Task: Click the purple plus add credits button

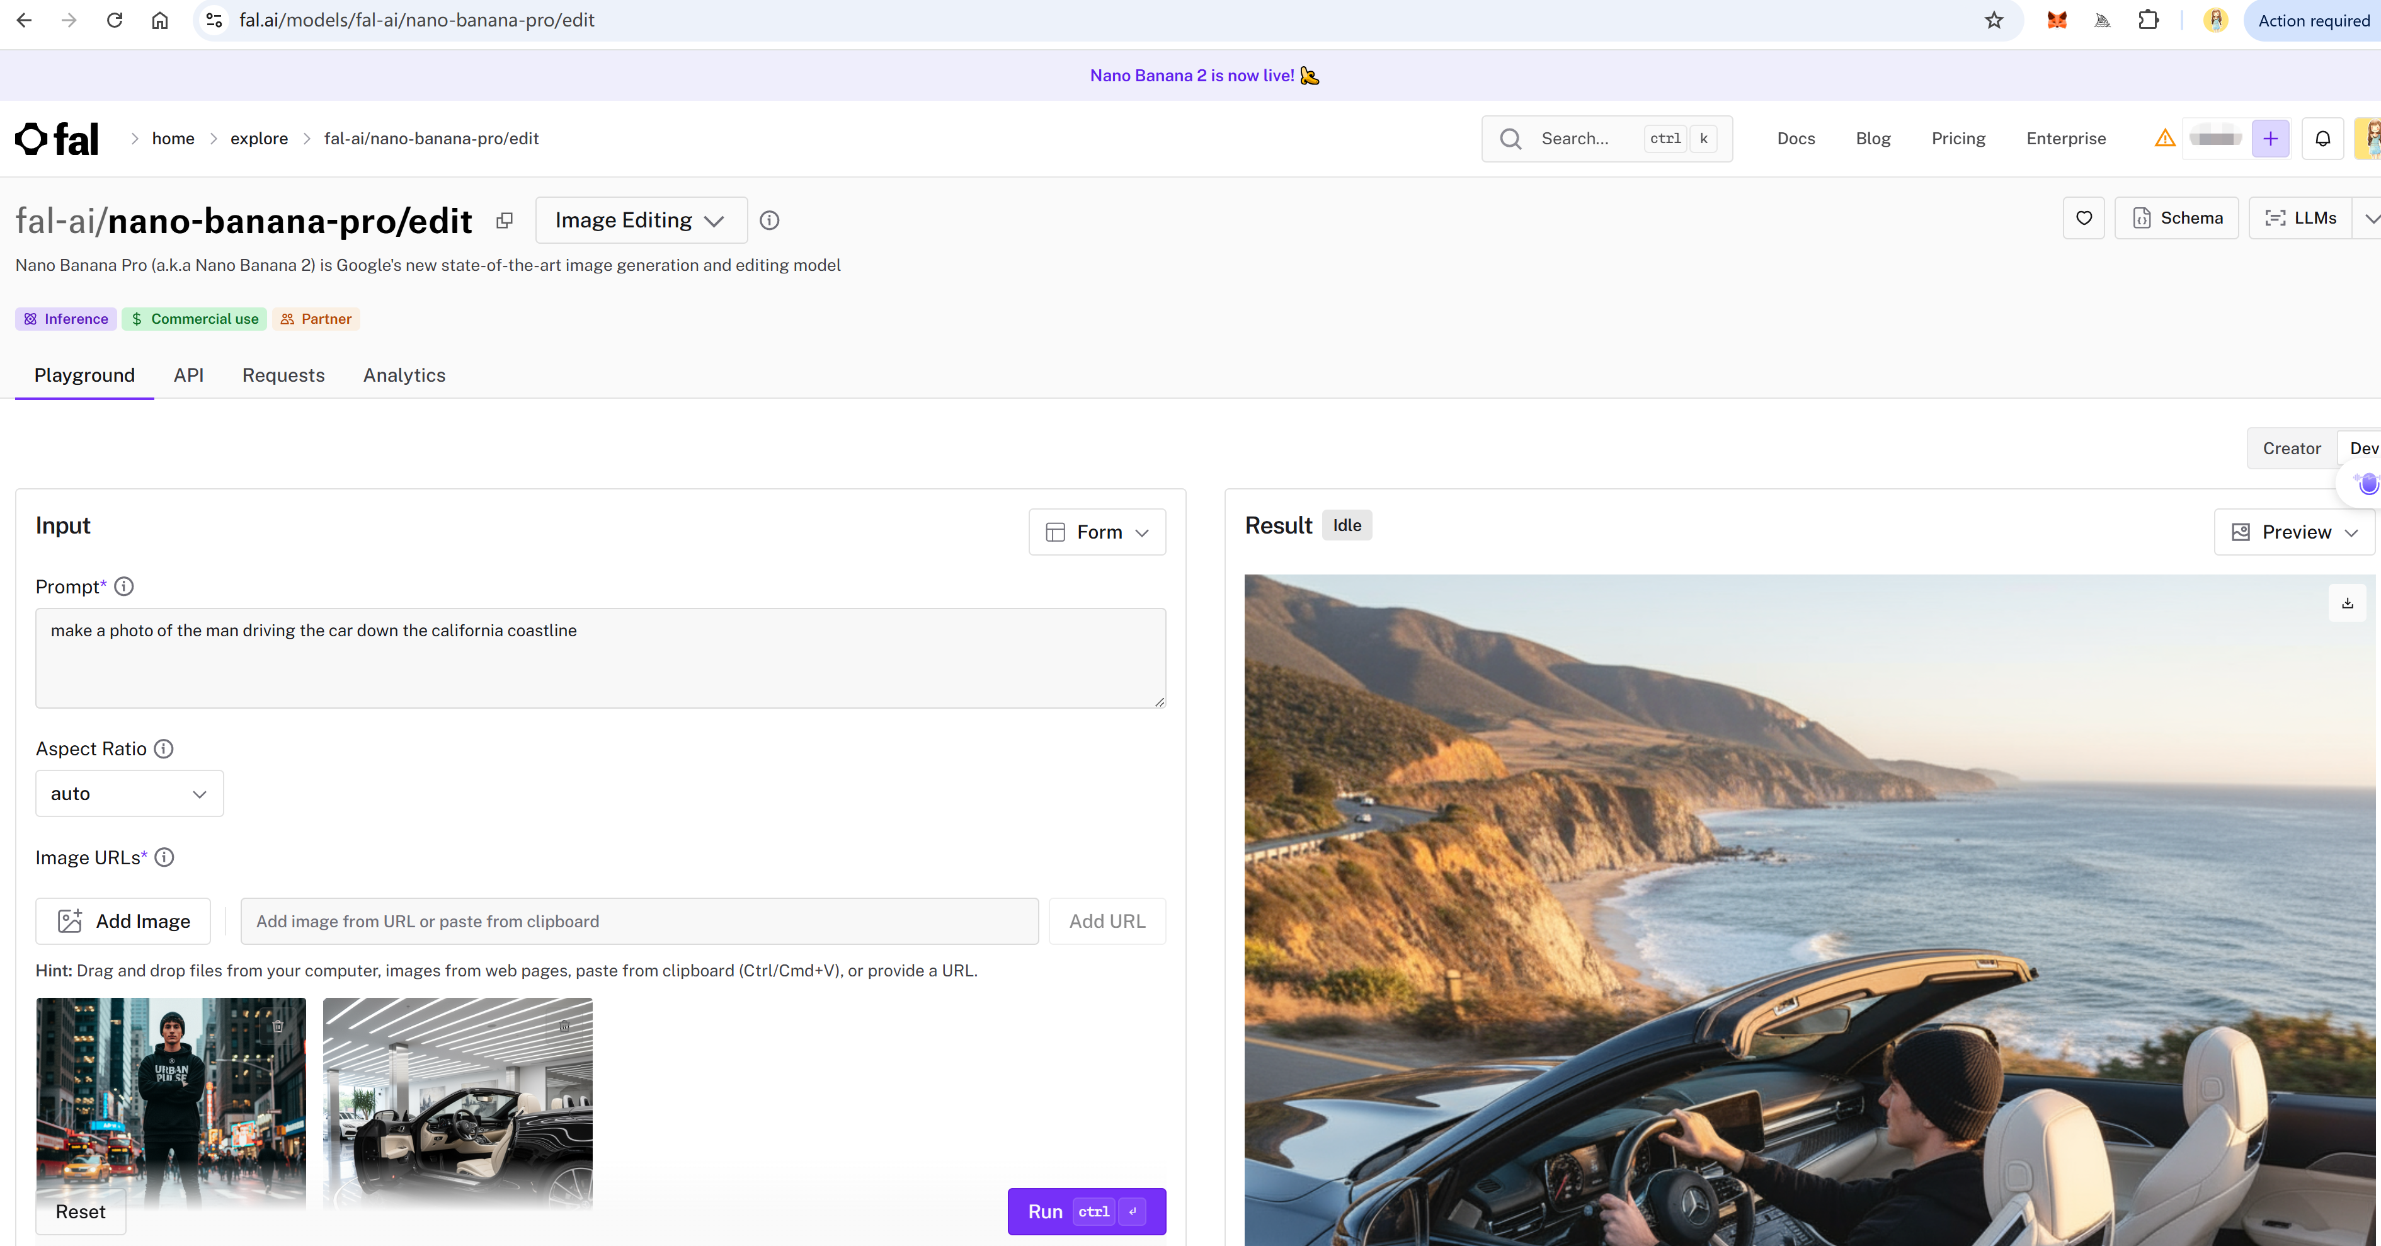Action: (x=2270, y=139)
